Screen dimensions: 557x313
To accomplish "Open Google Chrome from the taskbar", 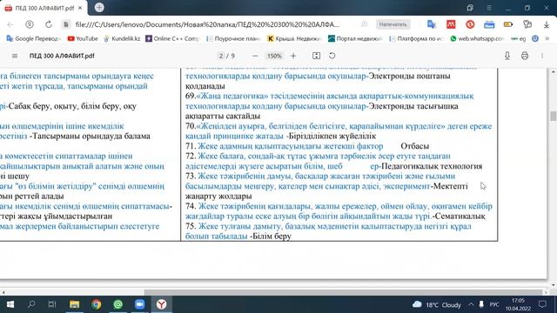I will pyautogui.click(x=97, y=304).
